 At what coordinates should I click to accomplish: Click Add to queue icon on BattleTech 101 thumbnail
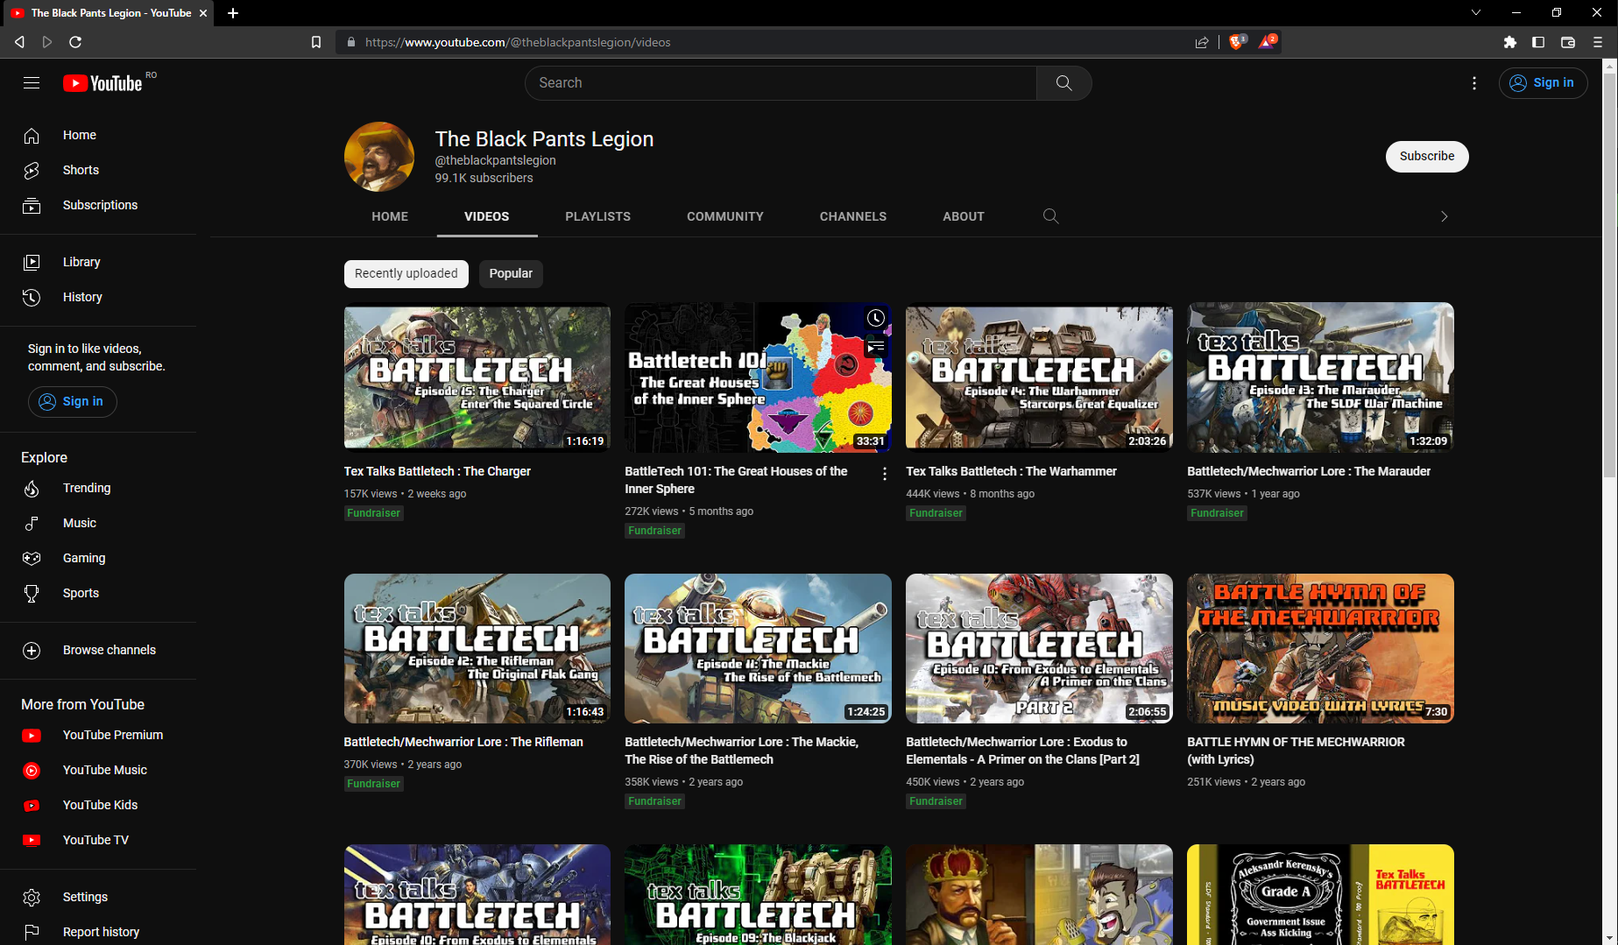[875, 348]
